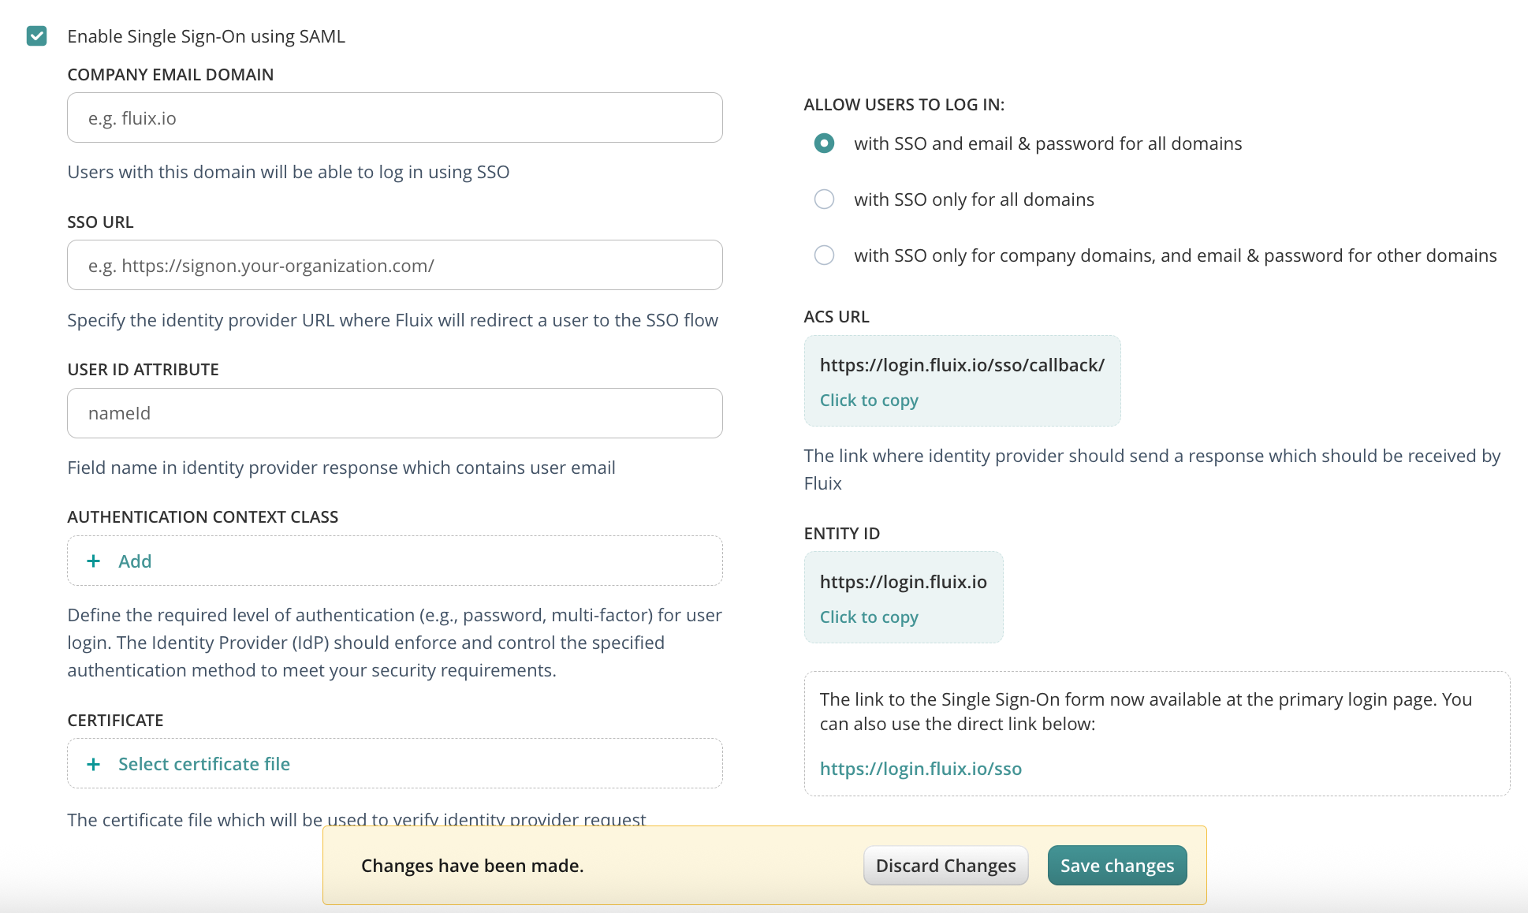This screenshot has height=913, width=1528.
Task: Edit the User ID Attribute field
Action: [x=394, y=413]
